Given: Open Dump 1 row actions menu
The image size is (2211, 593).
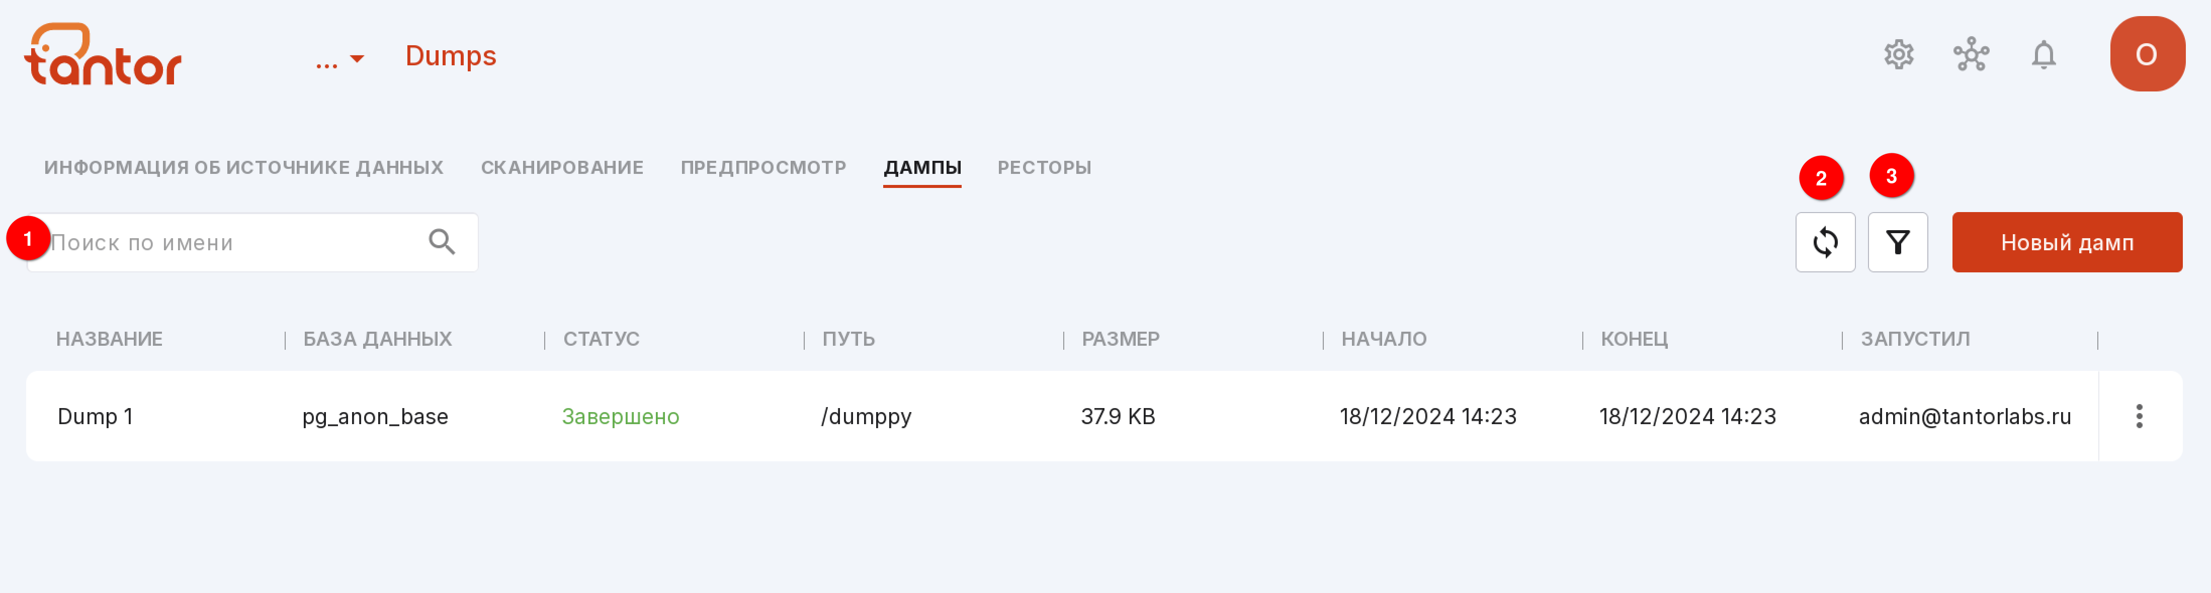Looking at the screenshot, I should [2139, 416].
